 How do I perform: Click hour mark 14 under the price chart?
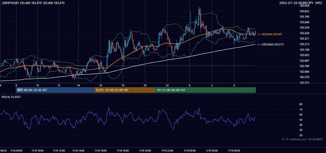click(78, 85)
